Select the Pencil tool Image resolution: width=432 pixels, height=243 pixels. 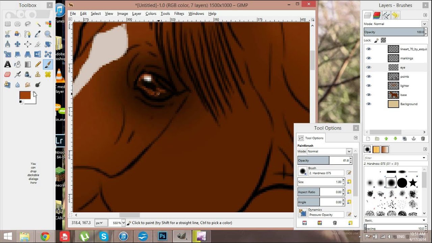(38, 64)
